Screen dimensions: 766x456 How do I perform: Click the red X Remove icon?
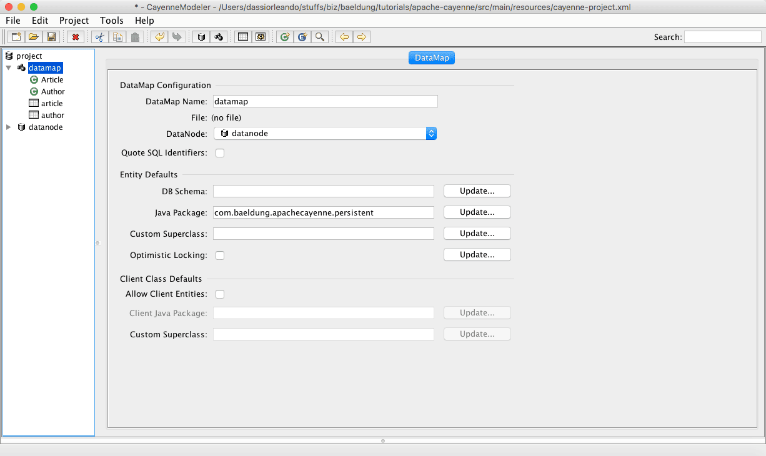76,37
